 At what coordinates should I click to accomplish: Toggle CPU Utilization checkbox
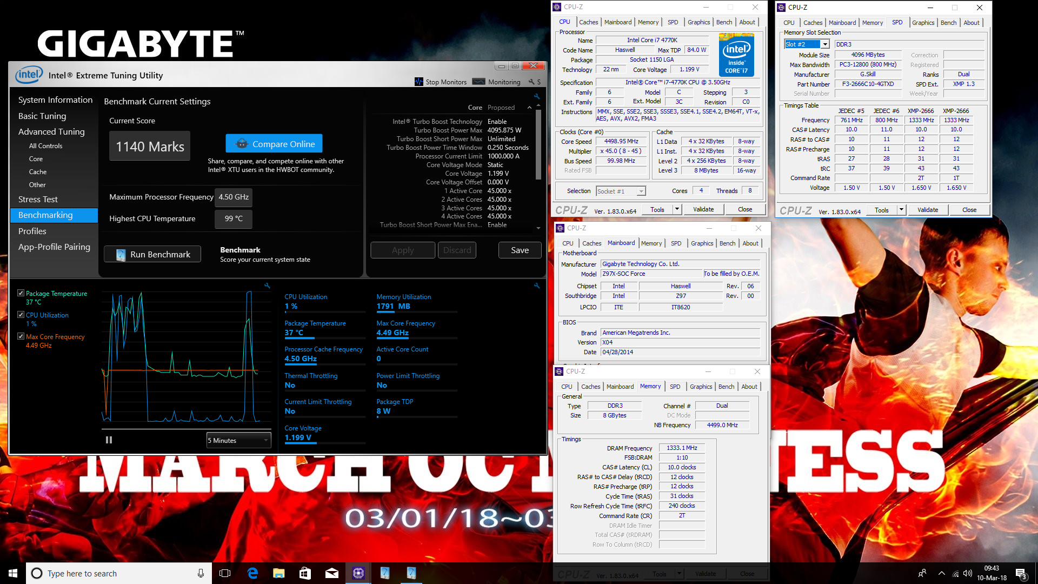pyautogui.click(x=21, y=315)
